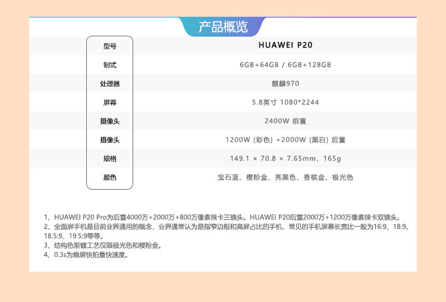Click the 麒麟970 processor value

tap(285, 84)
